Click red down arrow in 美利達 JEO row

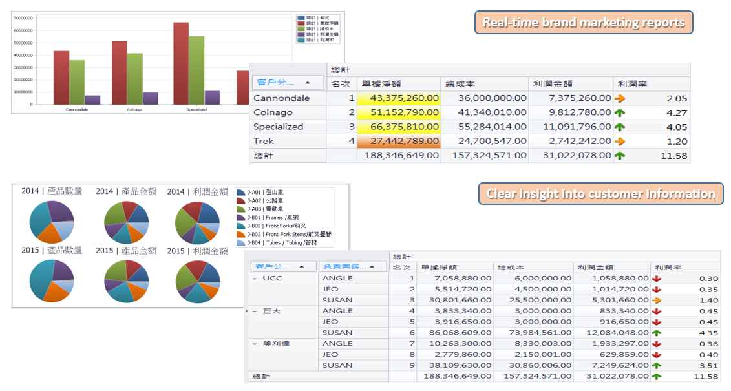(657, 354)
